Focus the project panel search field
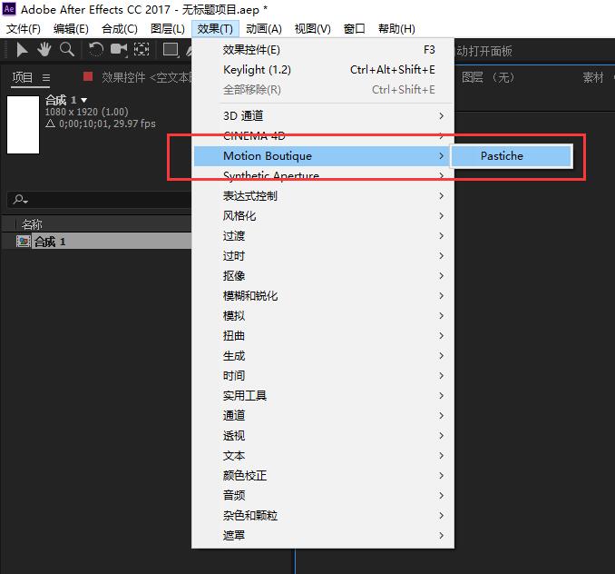Viewport: 615px width, 574px height. (99, 200)
